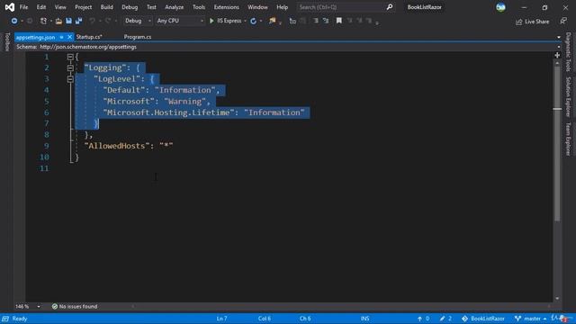
Task: Click the Navigate Backward arrow icon
Action: [14, 21]
